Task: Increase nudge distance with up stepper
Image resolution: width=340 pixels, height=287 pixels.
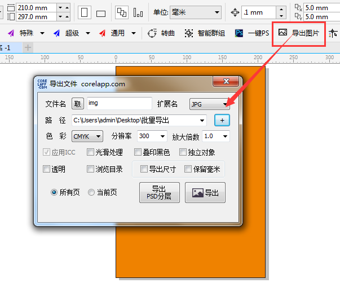Action: (281, 10)
